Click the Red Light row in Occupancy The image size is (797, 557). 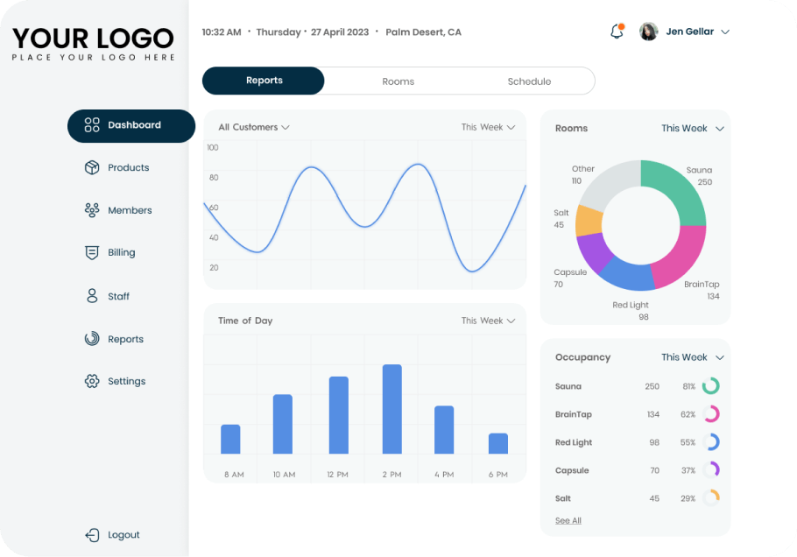pyautogui.click(x=638, y=442)
